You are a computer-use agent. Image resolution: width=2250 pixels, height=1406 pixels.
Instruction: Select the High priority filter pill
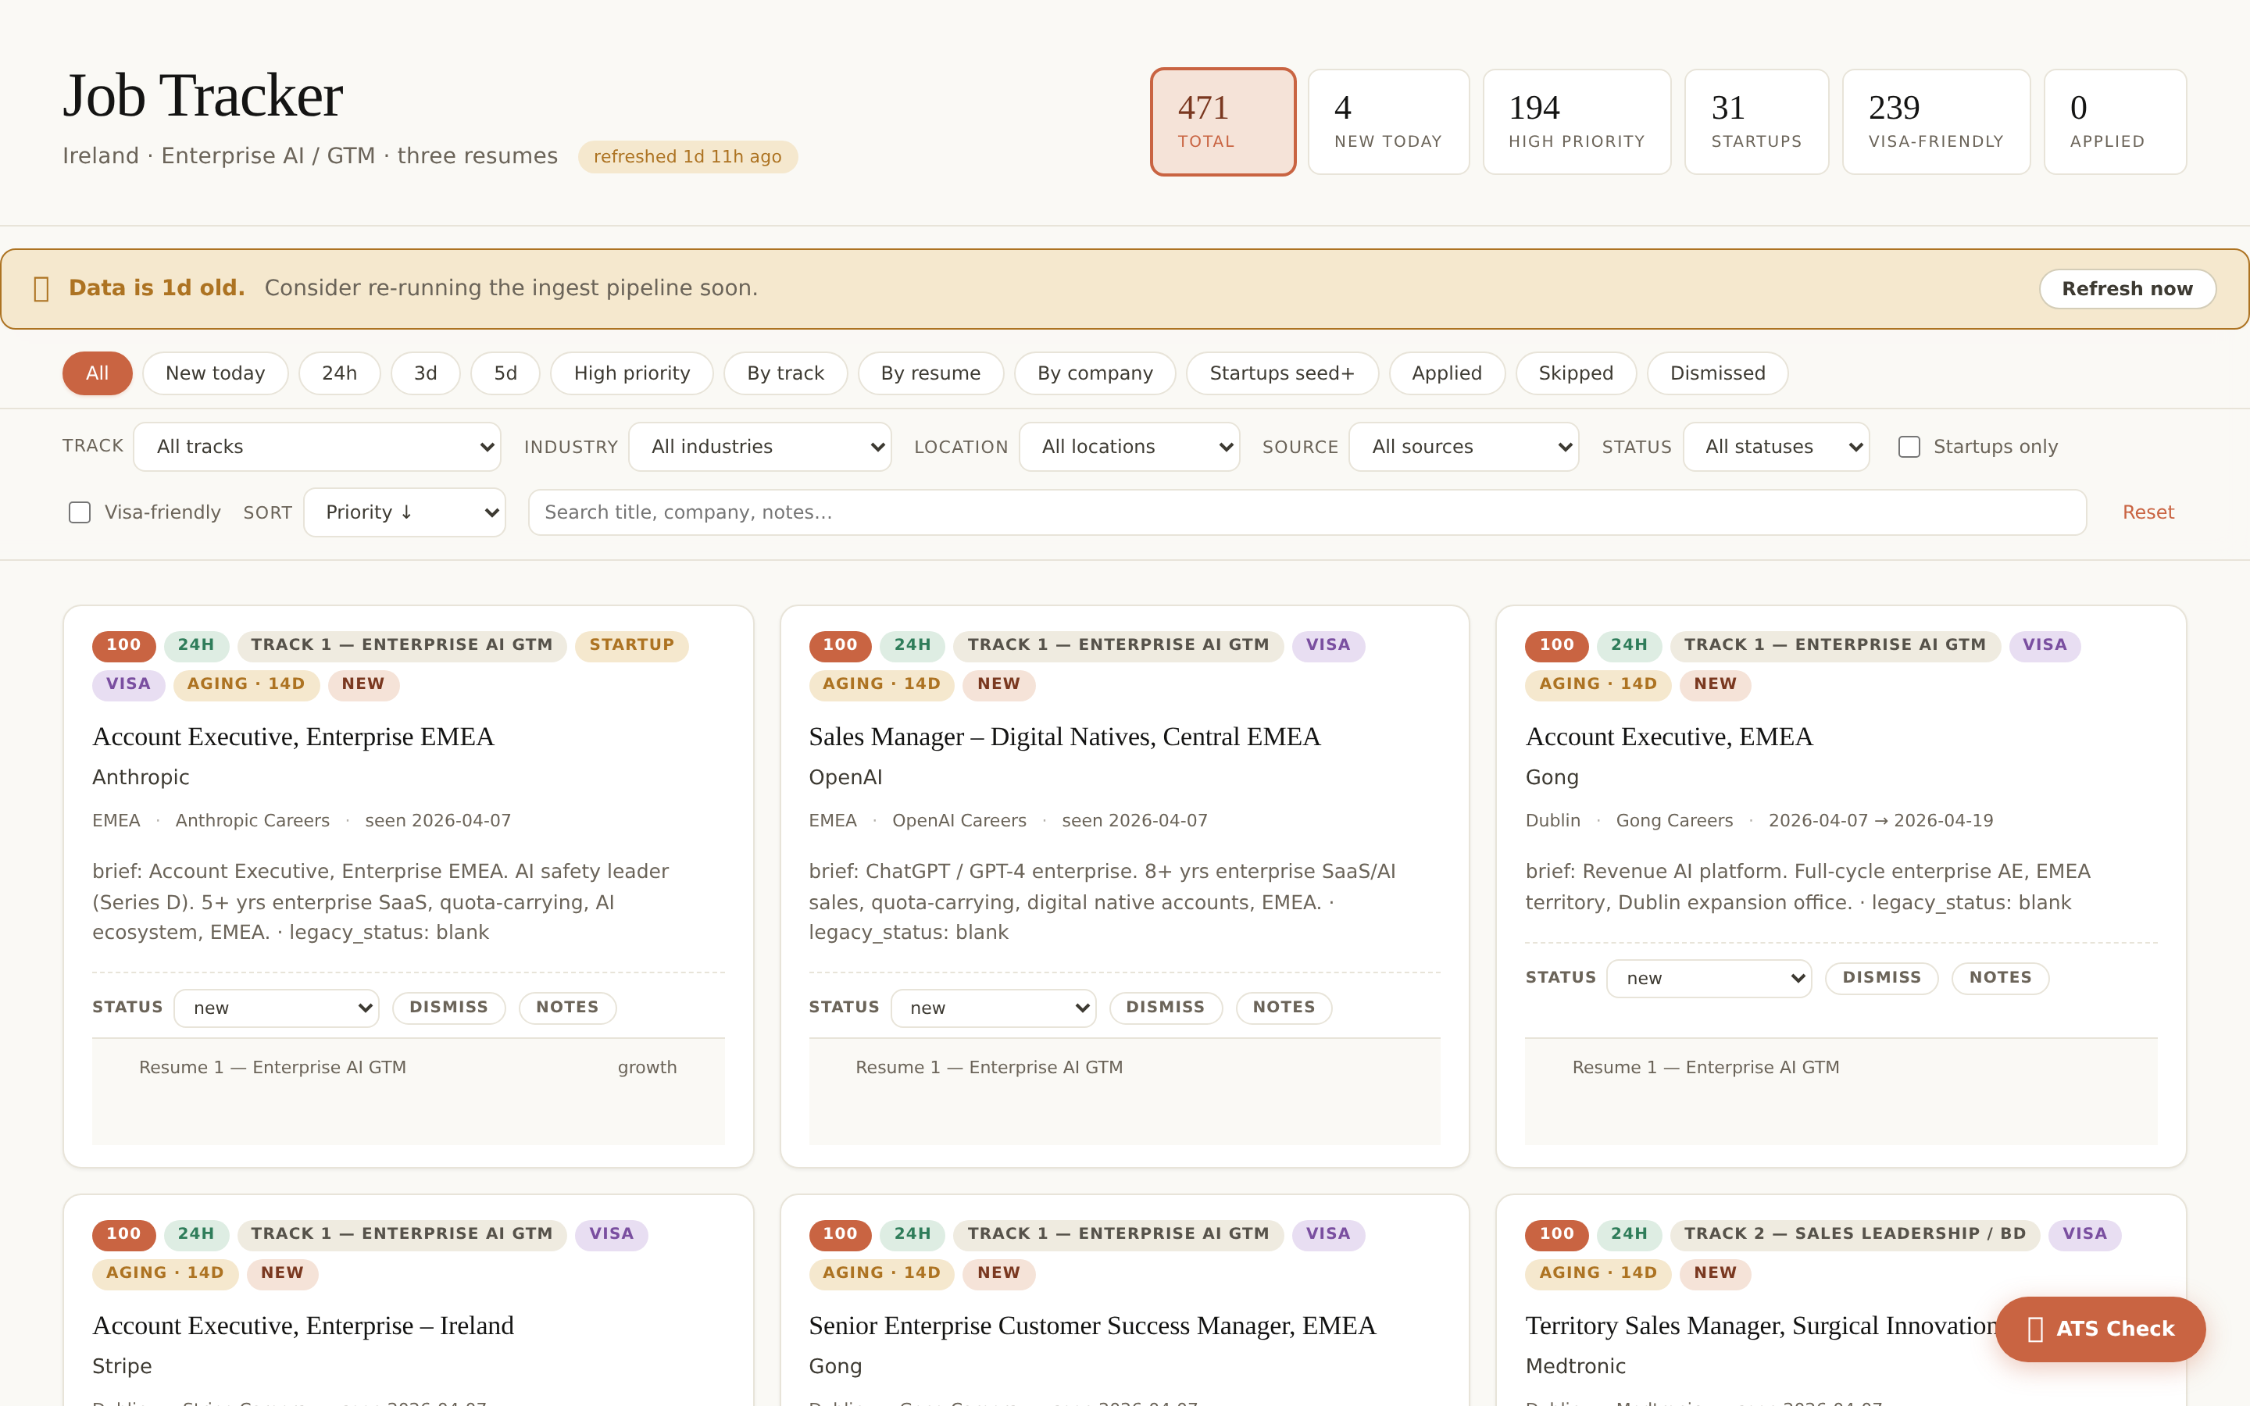(x=631, y=373)
